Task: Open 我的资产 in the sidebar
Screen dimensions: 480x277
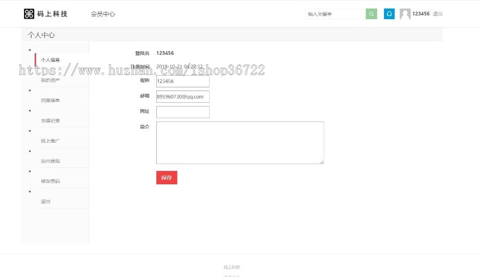Action: [x=50, y=80]
